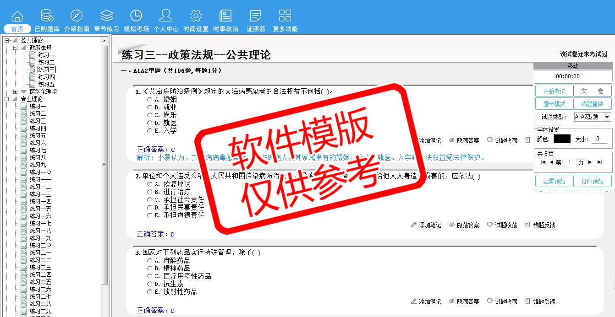Viewport: 615px width, 317px height.
Task: Open the 介绍指南 compass icon
Action: coord(77,16)
